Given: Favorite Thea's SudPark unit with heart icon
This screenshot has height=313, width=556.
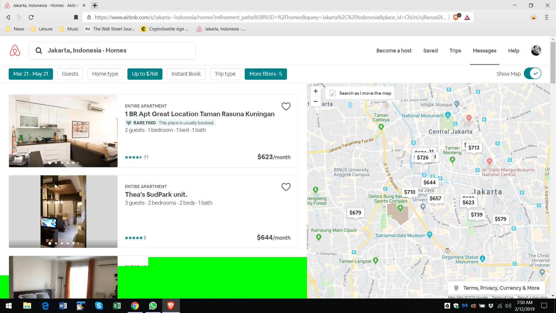Looking at the screenshot, I should tap(286, 187).
